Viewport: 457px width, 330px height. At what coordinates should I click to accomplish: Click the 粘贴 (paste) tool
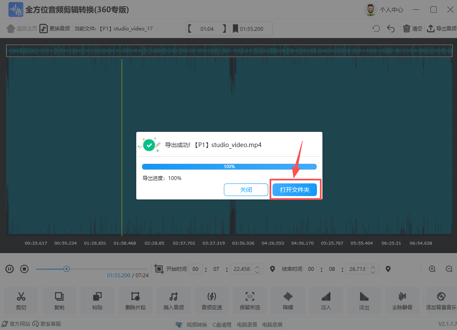pos(97,300)
